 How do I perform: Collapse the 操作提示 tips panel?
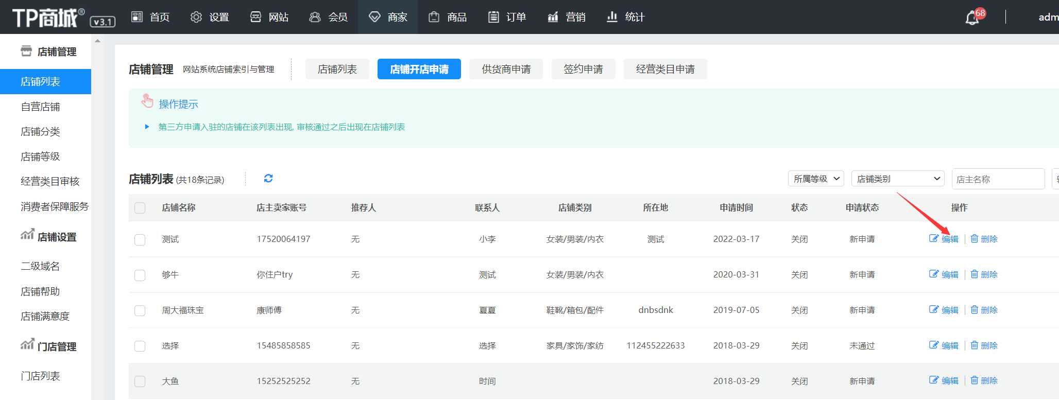(x=178, y=104)
